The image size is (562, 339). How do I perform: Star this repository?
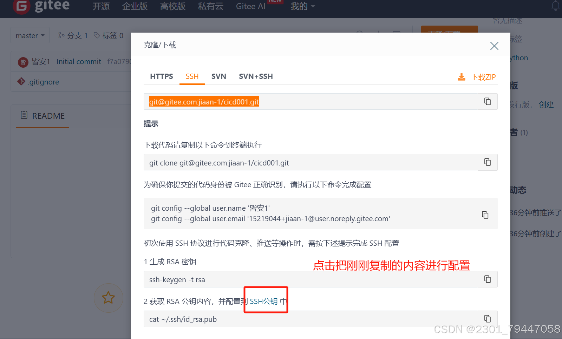coord(108,298)
